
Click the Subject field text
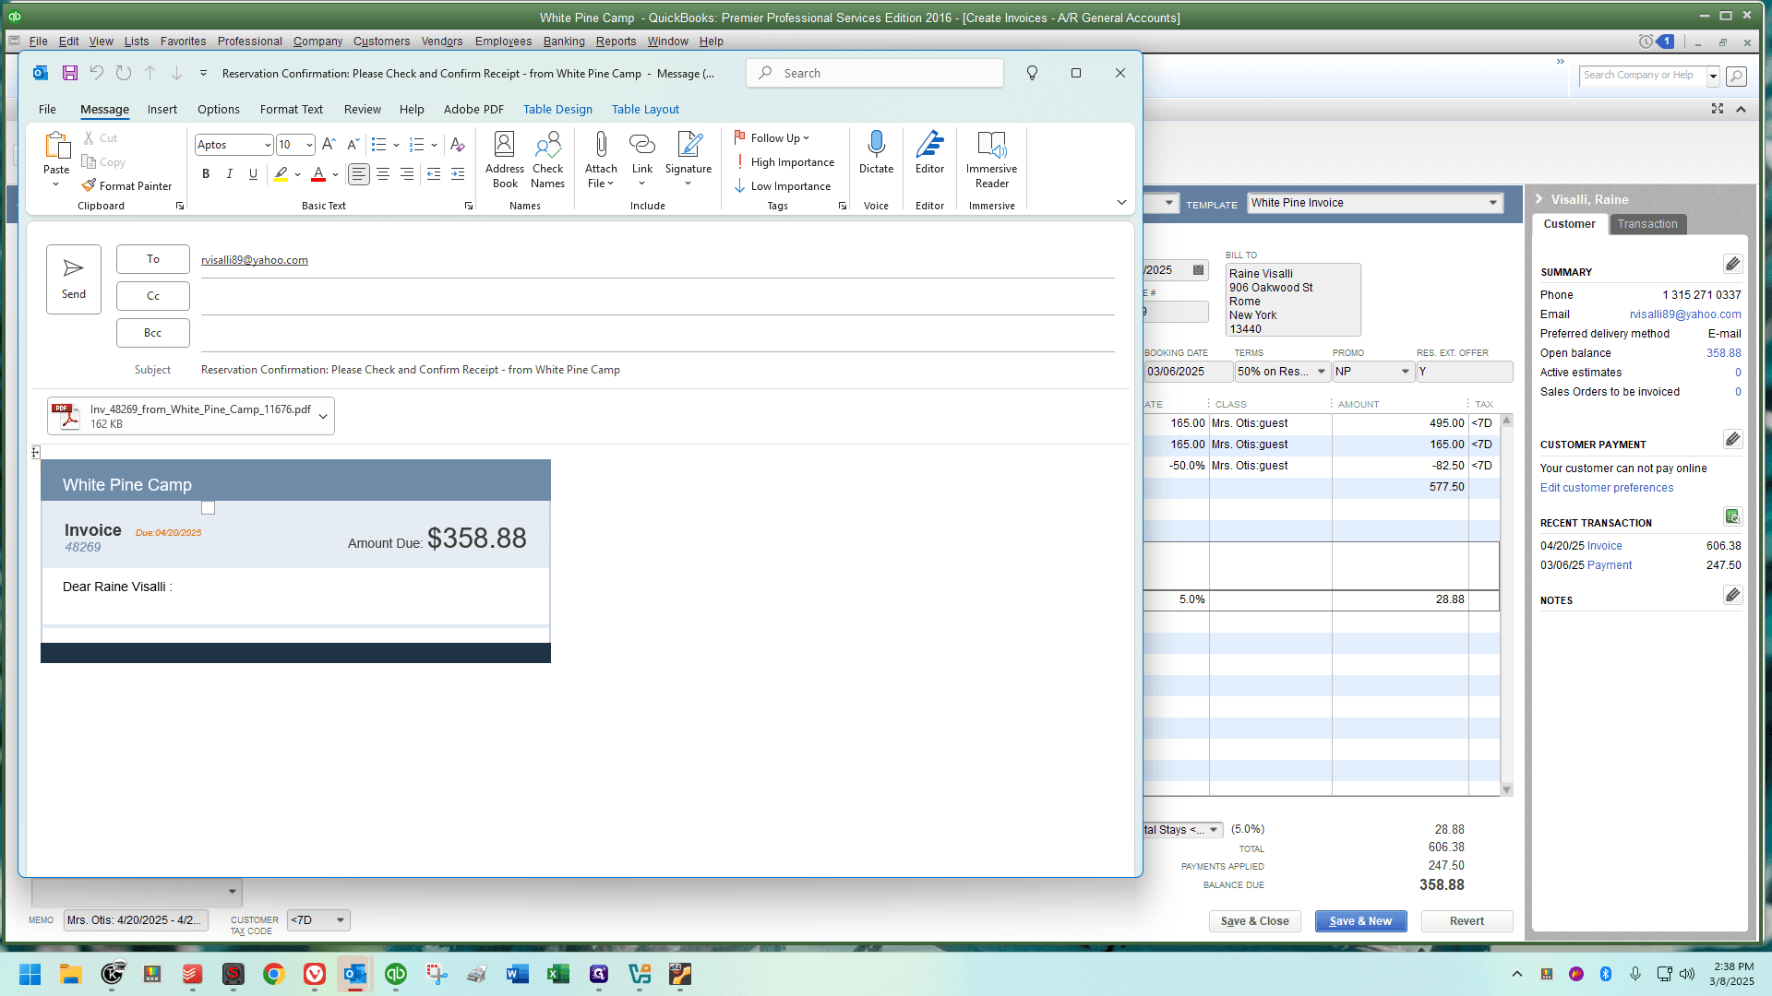(x=411, y=370)
